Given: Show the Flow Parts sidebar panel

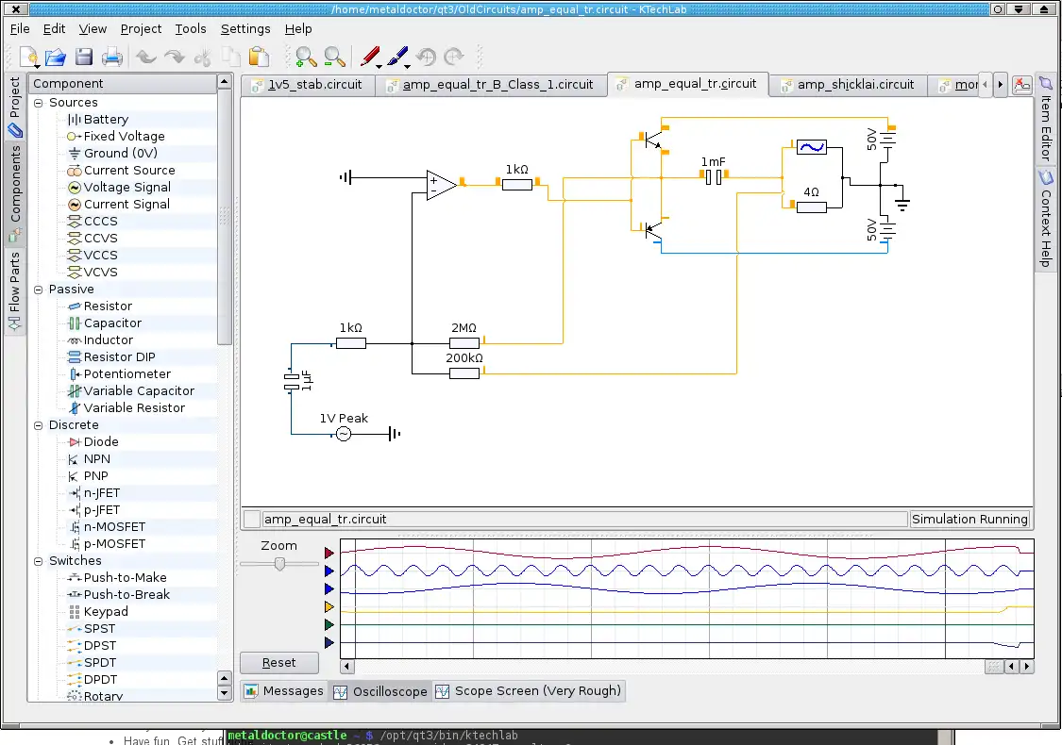Looking at the screenshot, I should click(x=15, y=291).
